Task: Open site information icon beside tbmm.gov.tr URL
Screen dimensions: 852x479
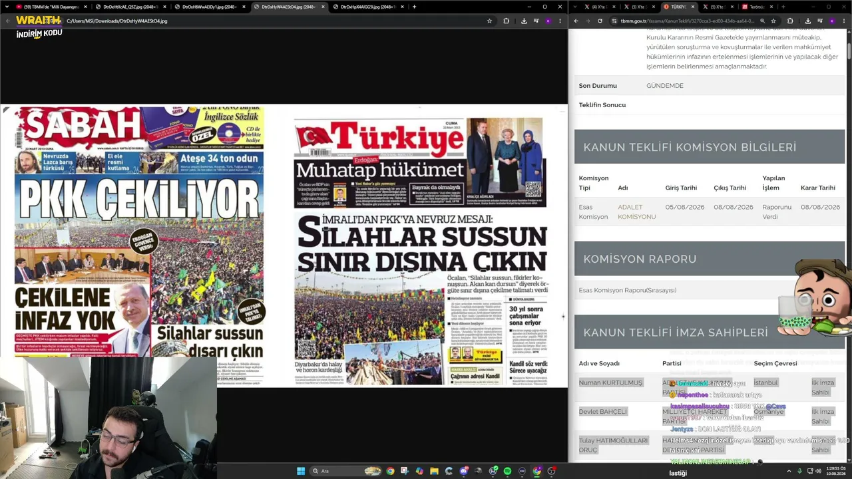Action: (614, 21)
